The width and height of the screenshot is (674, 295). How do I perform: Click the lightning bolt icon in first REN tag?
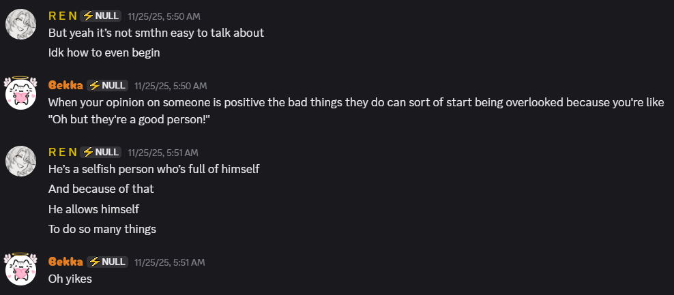(88, 16)
